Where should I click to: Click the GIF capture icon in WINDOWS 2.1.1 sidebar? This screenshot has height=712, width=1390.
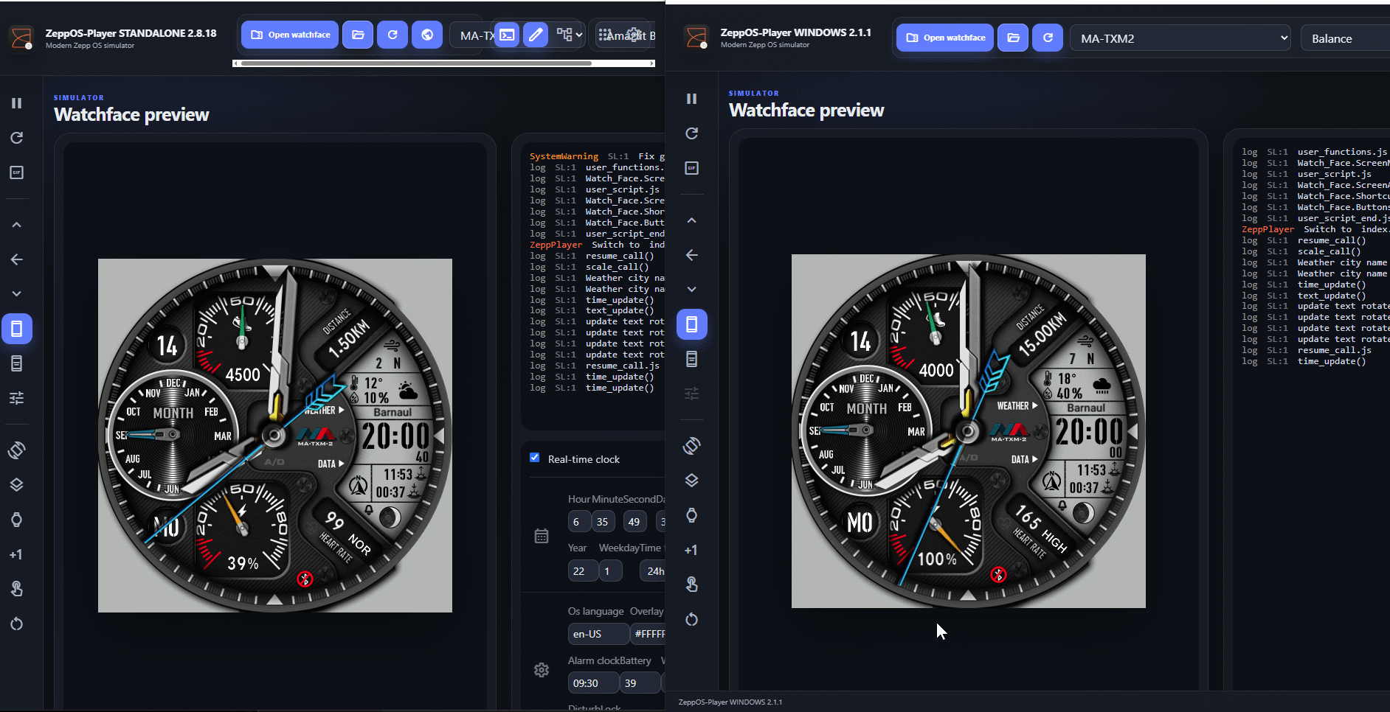tap(691, 168)
